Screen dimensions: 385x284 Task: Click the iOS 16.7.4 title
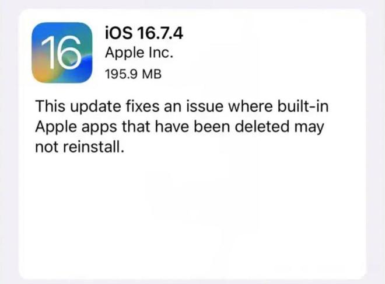[144, 33]
